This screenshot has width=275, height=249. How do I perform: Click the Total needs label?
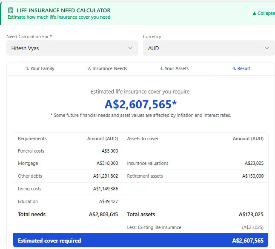coord(32,215)
